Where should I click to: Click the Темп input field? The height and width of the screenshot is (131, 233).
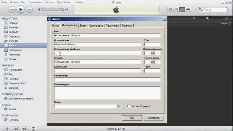153,71
